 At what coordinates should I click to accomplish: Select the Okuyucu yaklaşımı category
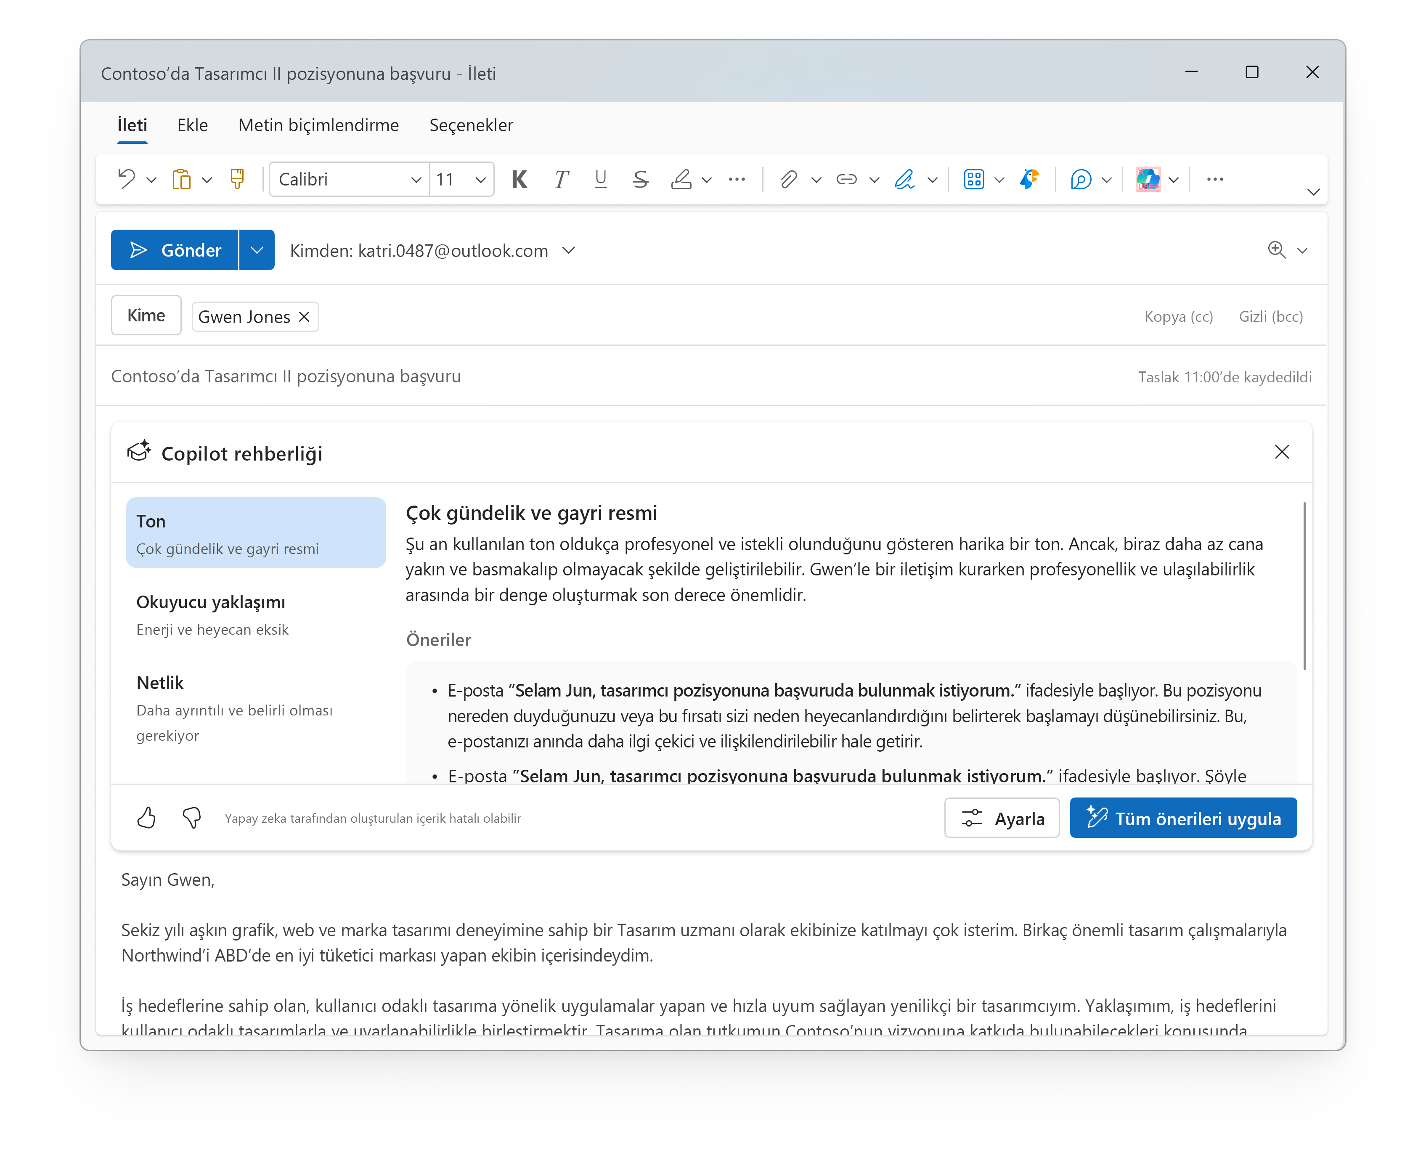(x=256, y=614)
